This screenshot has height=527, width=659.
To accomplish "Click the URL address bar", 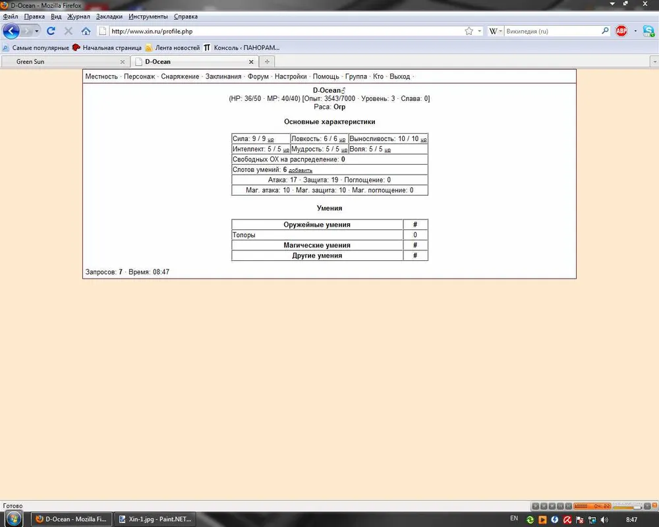I will (286, 31).
